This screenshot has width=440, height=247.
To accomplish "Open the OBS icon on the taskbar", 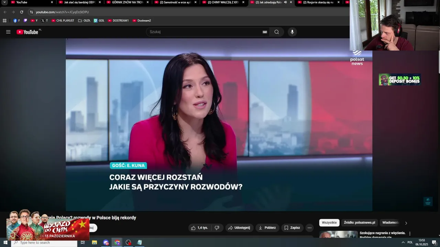I will pyautogui.click(x=129, y=243).
